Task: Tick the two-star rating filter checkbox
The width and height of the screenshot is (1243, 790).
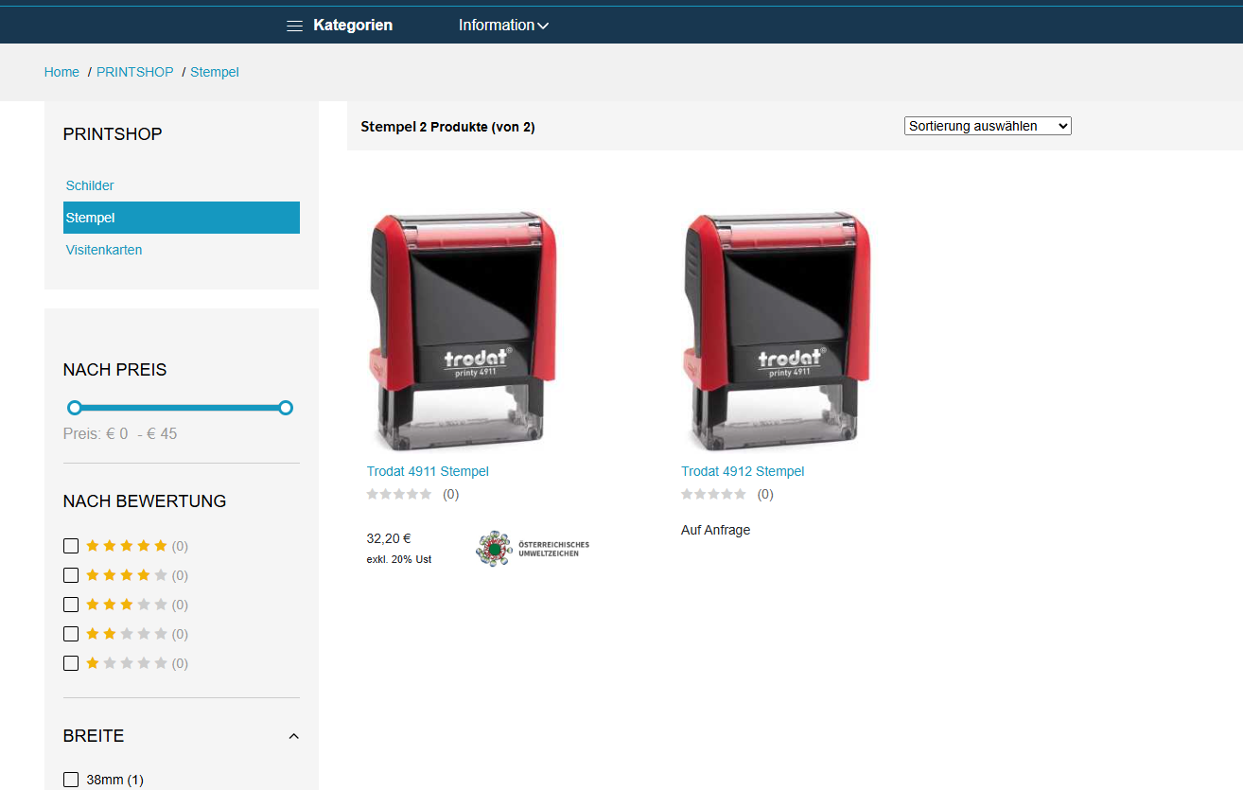Action: pyautogui.click(x=71, y=634)
